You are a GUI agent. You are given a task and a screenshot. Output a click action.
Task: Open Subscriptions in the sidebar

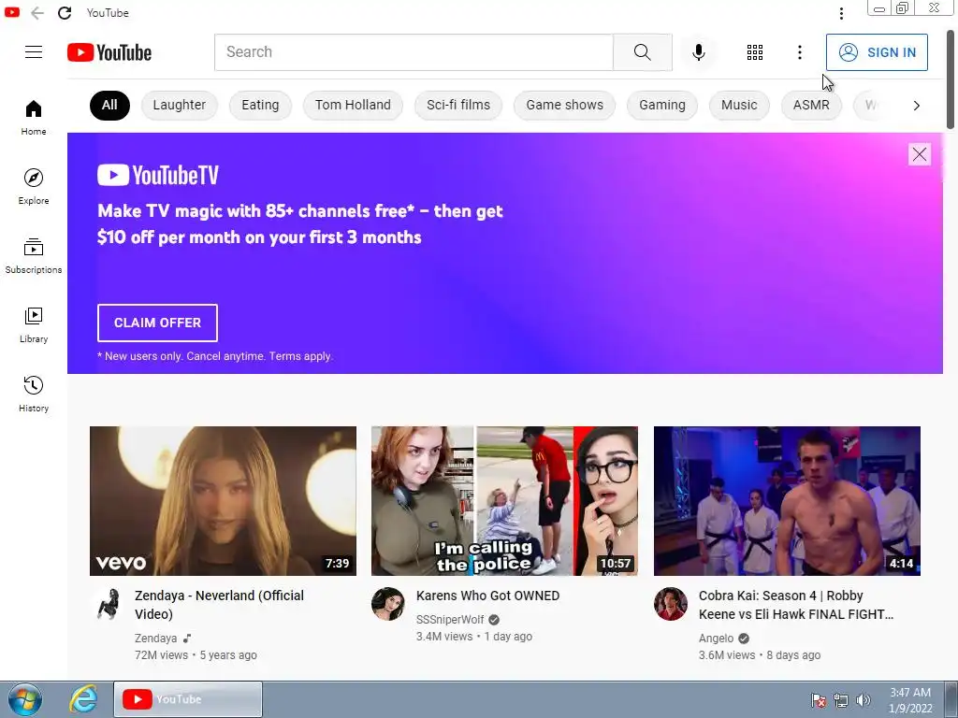pos(34,256)
